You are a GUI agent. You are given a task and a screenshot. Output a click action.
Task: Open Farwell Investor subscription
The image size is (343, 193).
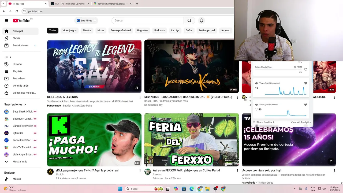tap(20, 140)
